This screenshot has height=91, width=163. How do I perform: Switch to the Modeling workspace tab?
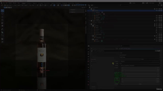(x=35, y=3)
